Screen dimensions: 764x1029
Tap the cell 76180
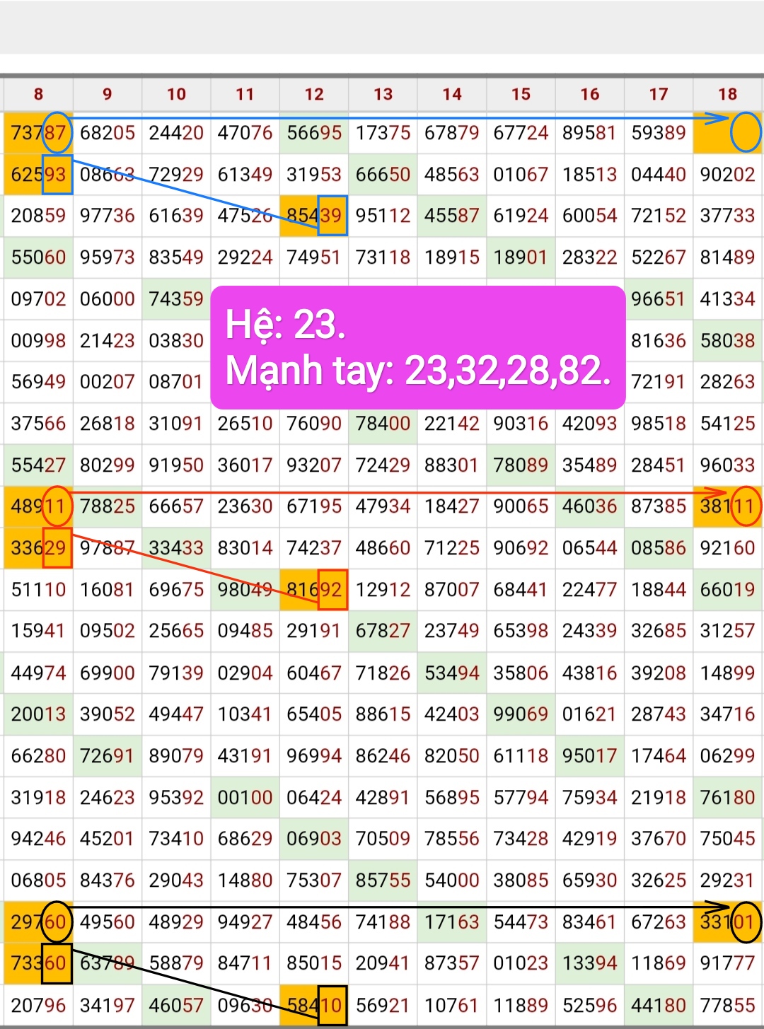[727, 798]
